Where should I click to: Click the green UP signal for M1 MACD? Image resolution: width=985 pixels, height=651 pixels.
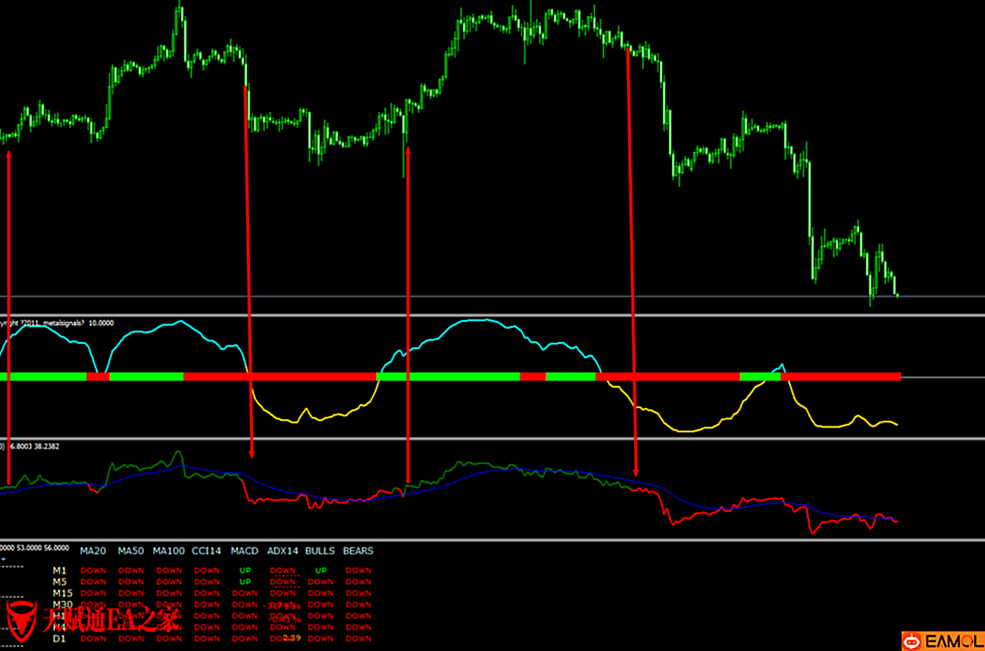pyautogui.click(x=245, y=570)
